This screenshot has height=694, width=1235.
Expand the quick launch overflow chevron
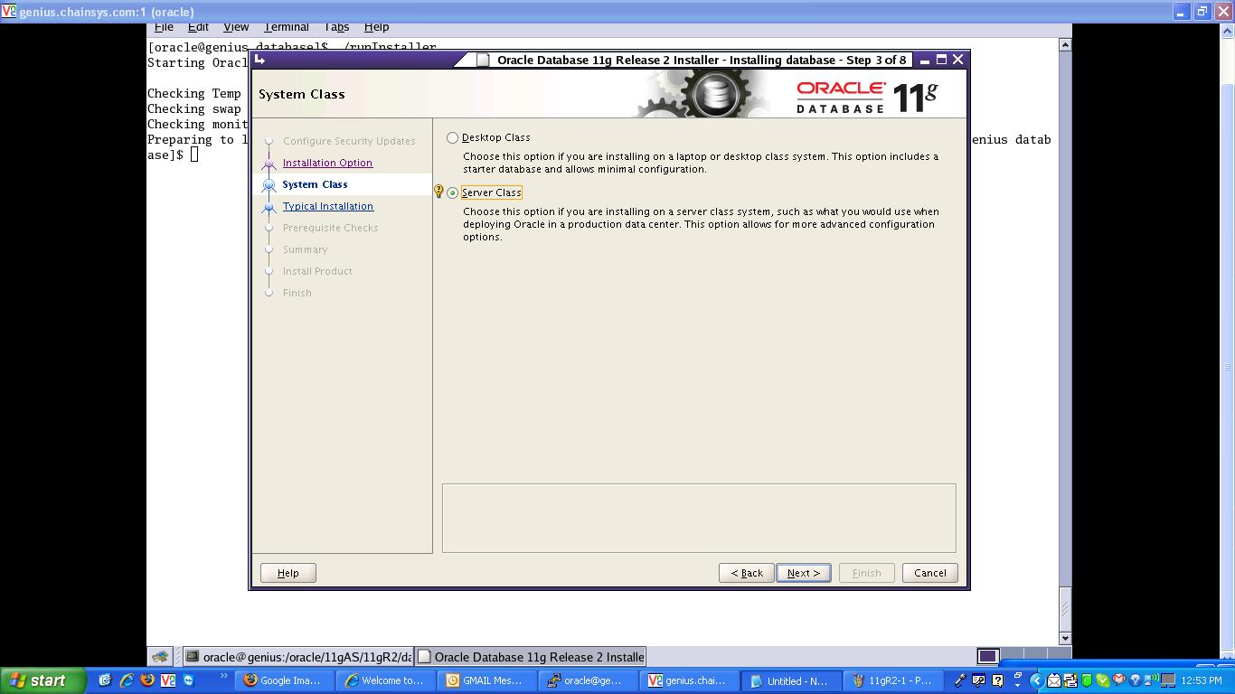(224, 676)
